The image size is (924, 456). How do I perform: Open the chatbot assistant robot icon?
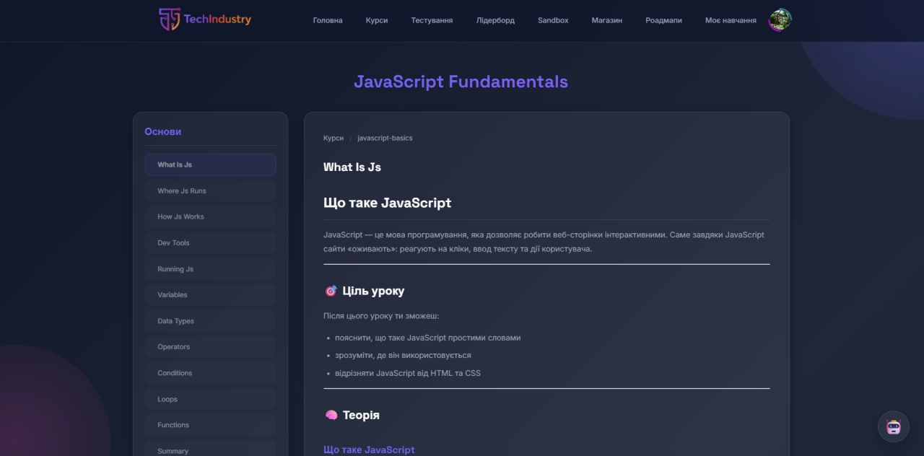893,426
